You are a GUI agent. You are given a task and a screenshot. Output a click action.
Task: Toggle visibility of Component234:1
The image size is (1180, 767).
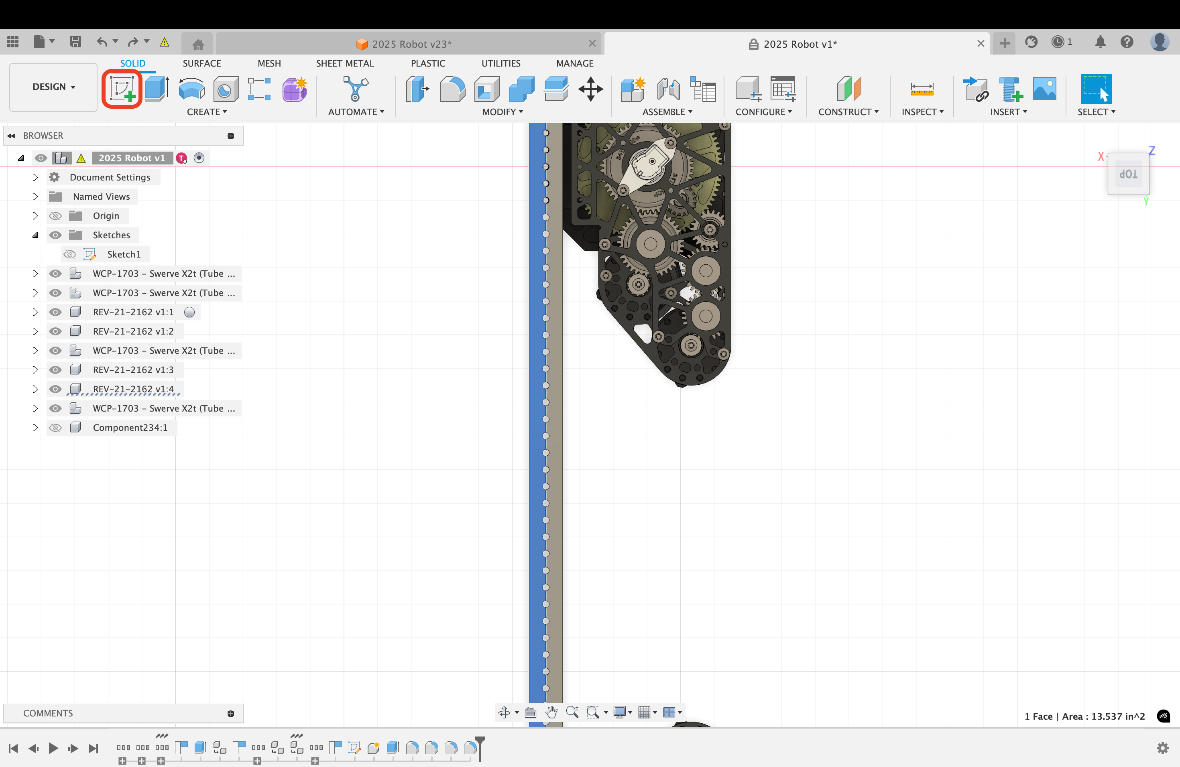pos(55,427)
